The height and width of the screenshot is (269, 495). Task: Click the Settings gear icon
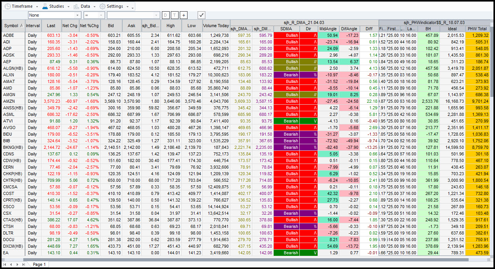click(x=102, y=6)
